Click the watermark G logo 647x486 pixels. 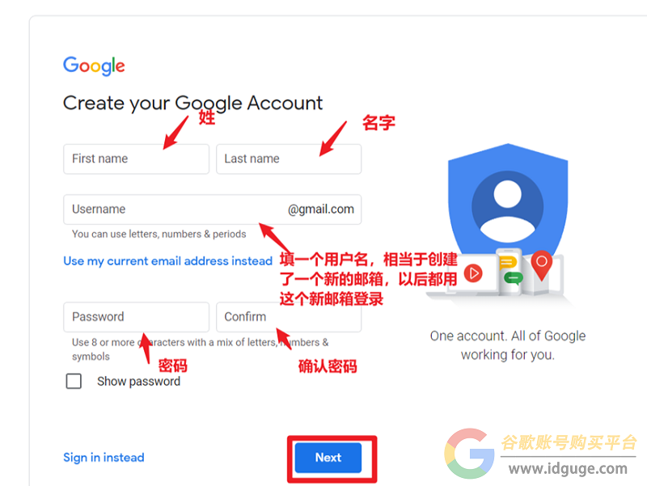(469, 454)
